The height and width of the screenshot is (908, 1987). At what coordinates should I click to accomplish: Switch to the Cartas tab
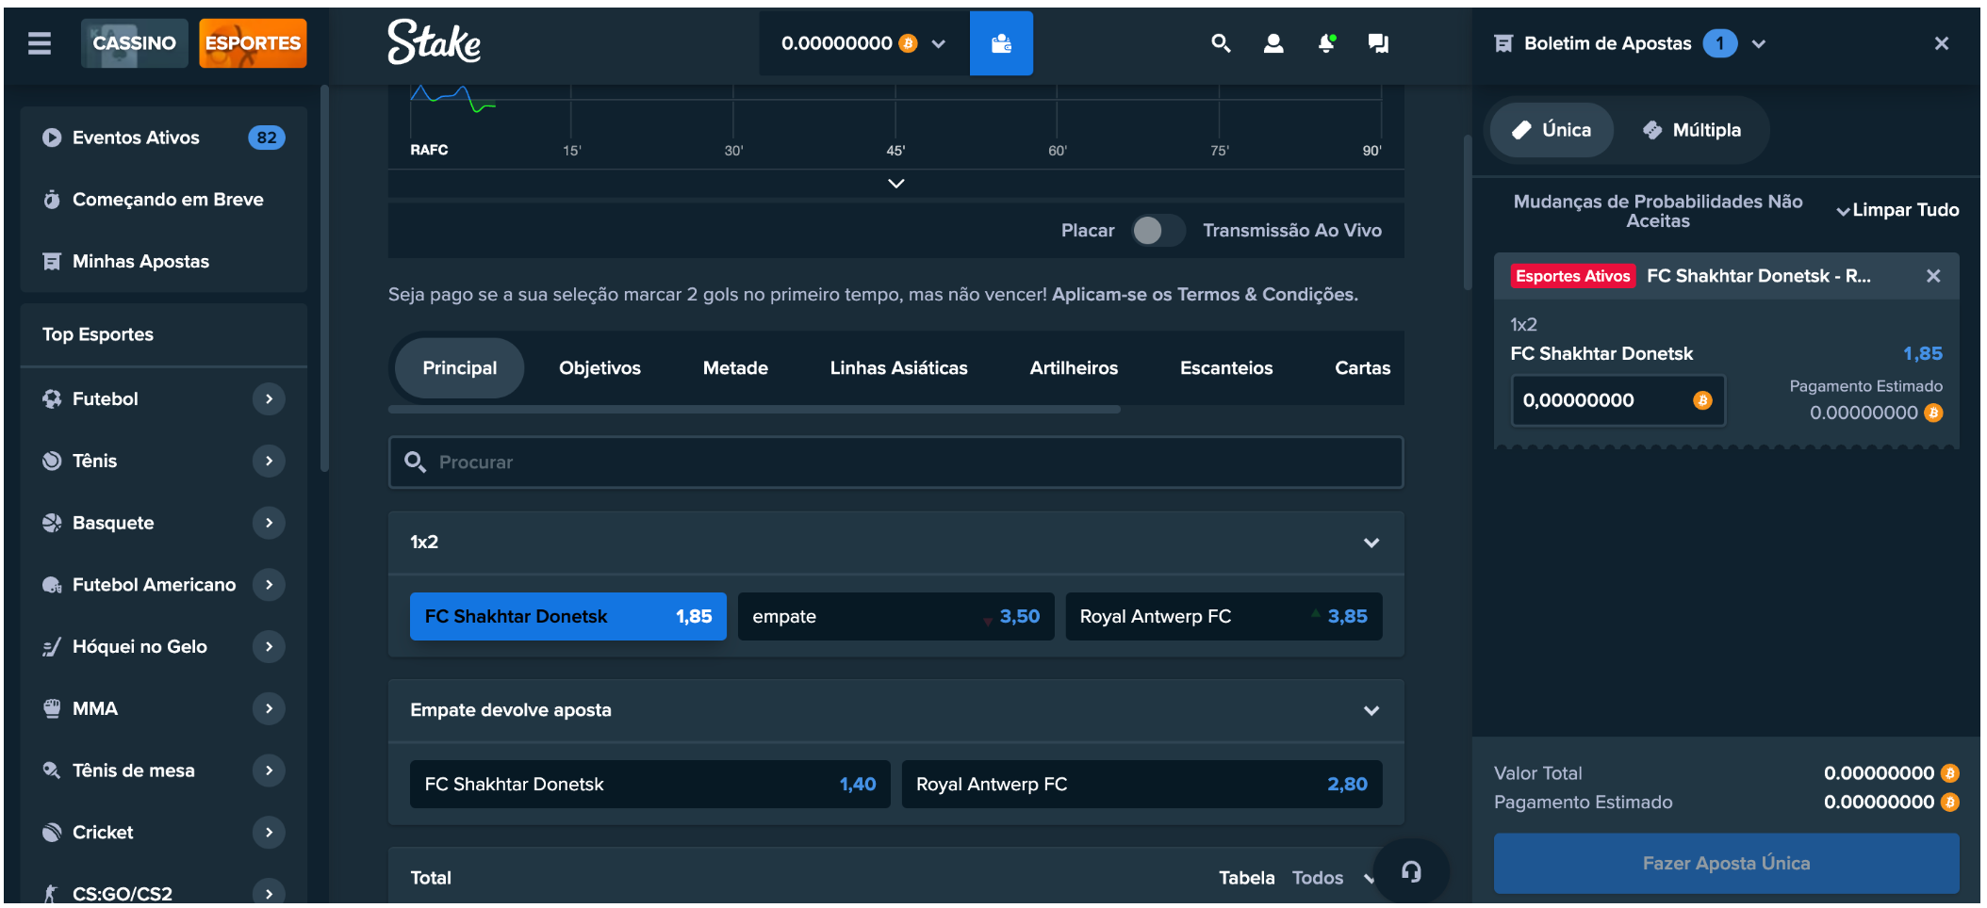pyautogui.click(x=1362, y=368)
